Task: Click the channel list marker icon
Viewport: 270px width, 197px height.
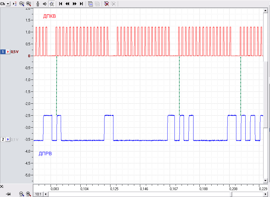Action: coord(15,4)
